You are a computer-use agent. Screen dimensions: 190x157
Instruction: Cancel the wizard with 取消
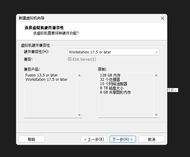(151, 139)
